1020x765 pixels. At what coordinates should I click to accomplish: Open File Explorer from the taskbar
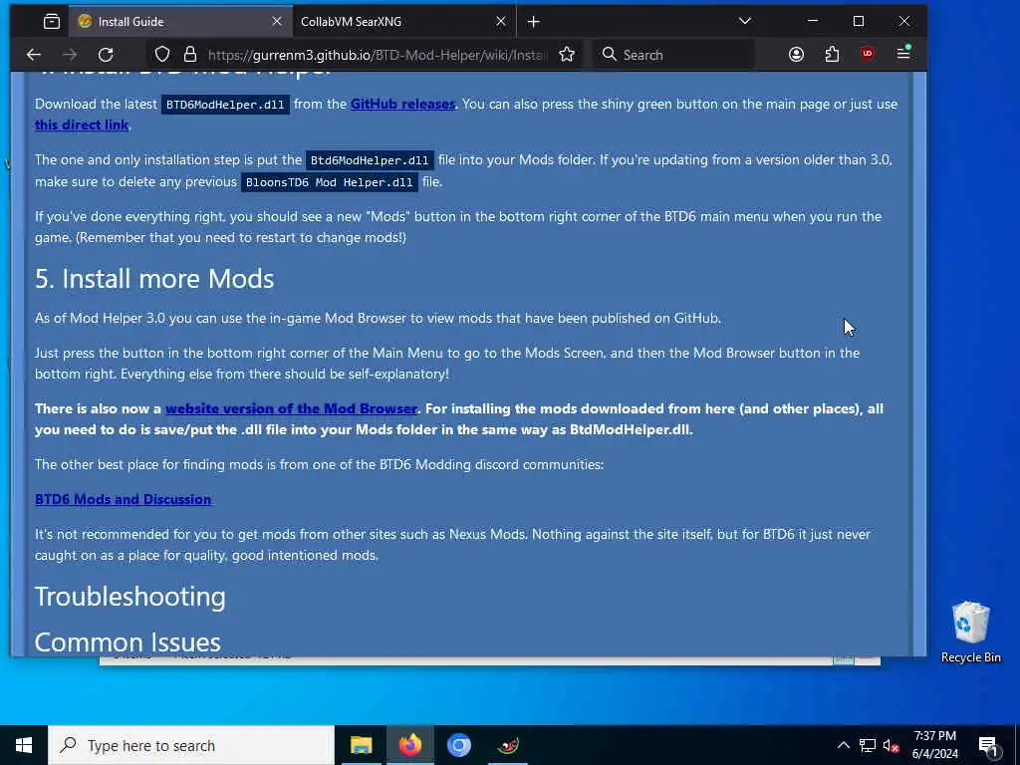point(361,745)
